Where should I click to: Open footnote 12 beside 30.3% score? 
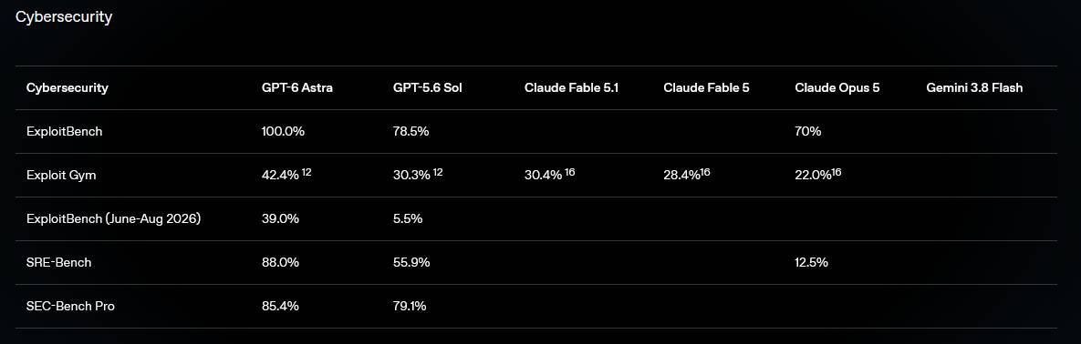(438, 172)
